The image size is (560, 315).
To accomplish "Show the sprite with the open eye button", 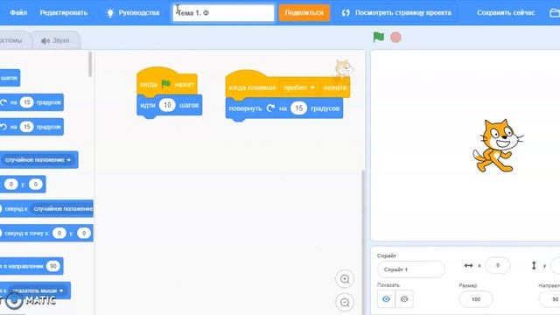I will click(386, 299).
